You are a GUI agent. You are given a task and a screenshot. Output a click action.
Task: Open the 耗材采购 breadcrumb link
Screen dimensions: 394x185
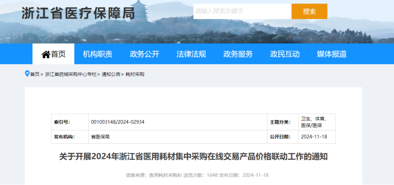[135, 74]
